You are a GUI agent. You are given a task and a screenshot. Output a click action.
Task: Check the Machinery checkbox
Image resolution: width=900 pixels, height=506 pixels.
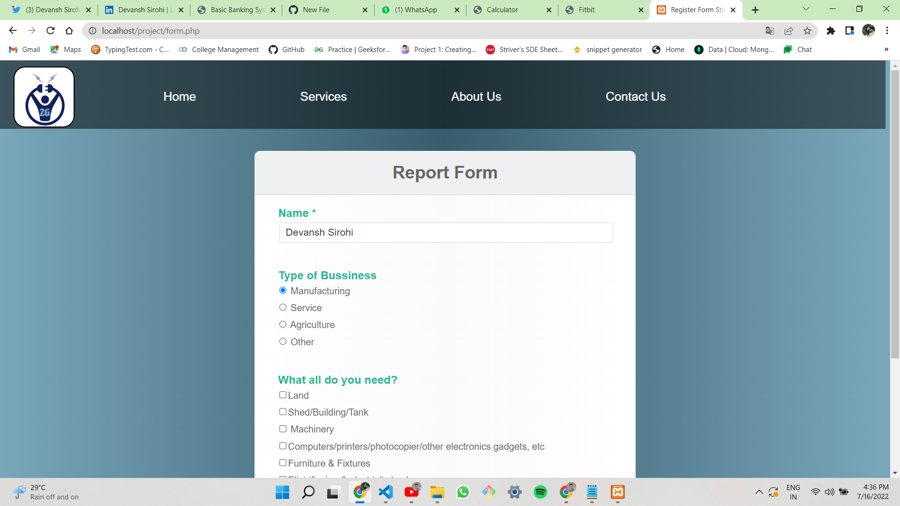(x=283, y=429)
